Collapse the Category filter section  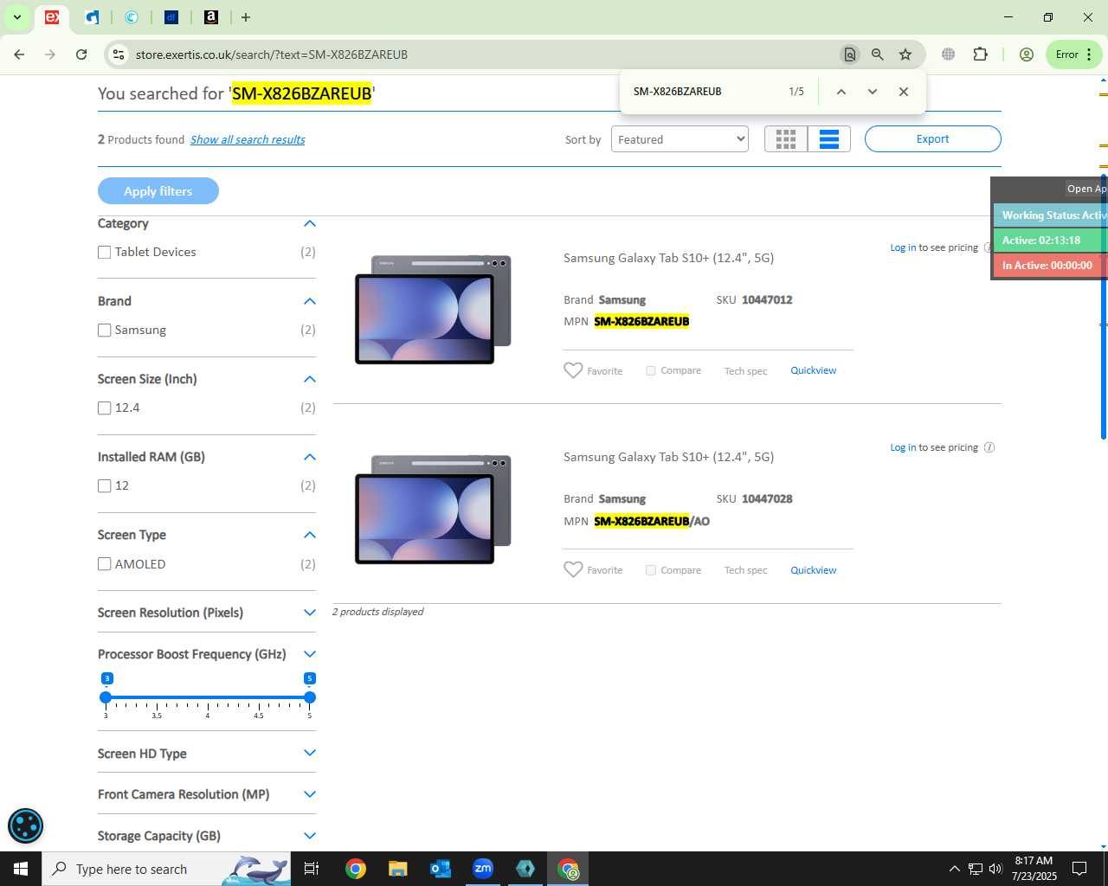point(310,223)
